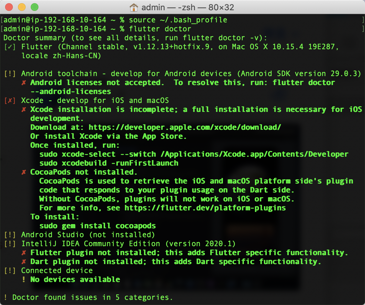Click the 'Doctor summary' line
The width and height of the screenshot is (365, 305).
click(135, 38)
